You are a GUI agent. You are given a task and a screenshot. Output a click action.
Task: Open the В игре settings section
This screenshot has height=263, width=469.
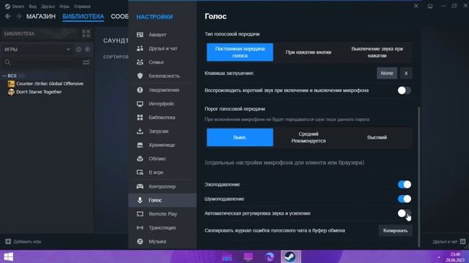coord(162,172)
